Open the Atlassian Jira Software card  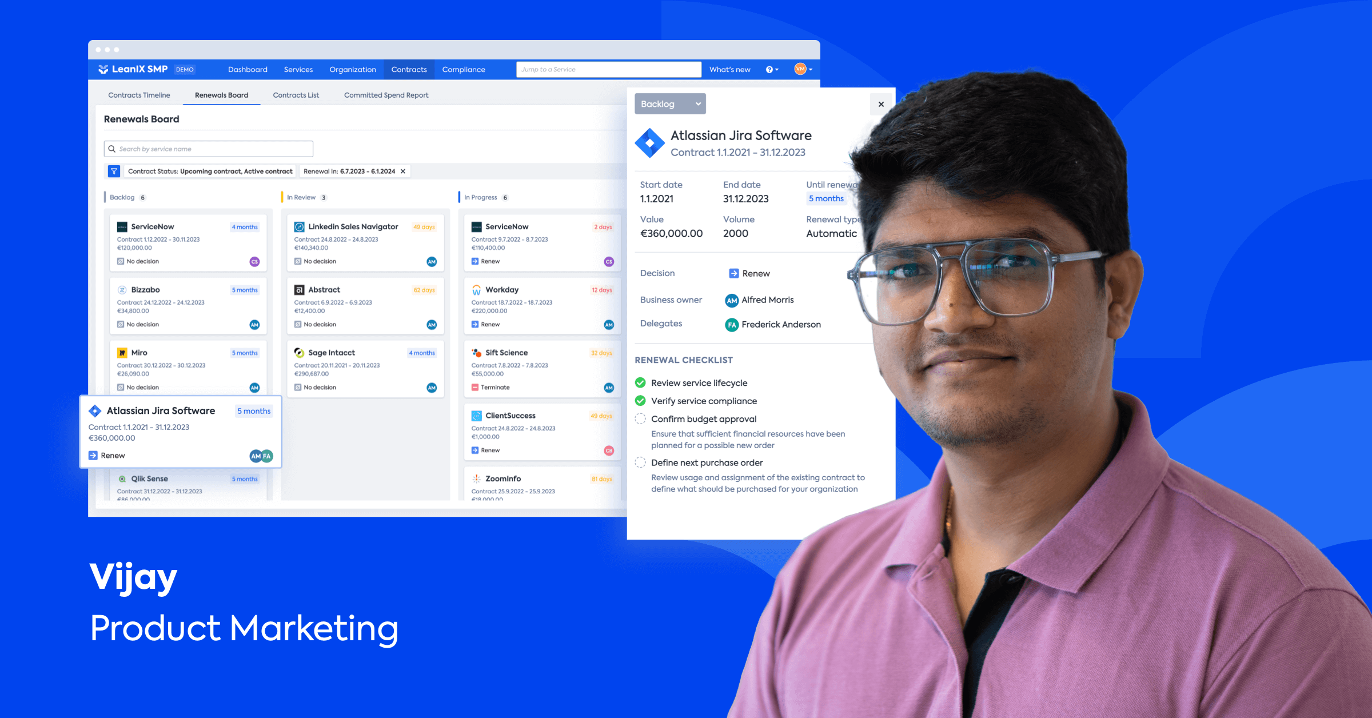(x=180, y=432)
